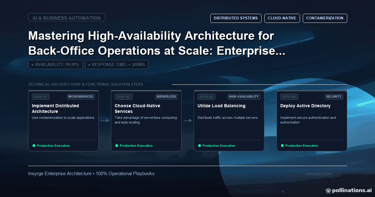The height and width of the screenshot is (197, 375).
Task: Click 'Take advantage of serverless computing' description
Action: coord(146,120)
